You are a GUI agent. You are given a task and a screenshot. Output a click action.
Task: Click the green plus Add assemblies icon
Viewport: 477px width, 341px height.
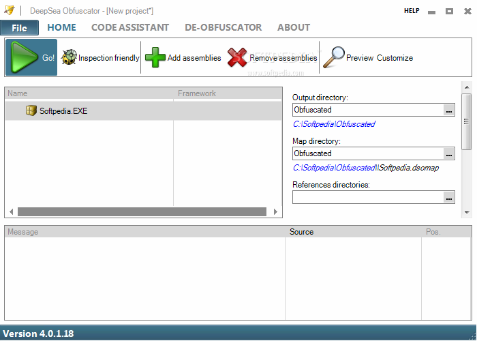click(155, 57)
